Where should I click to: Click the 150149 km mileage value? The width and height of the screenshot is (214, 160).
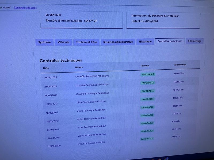pyautogui.click(x=178, y=82)
